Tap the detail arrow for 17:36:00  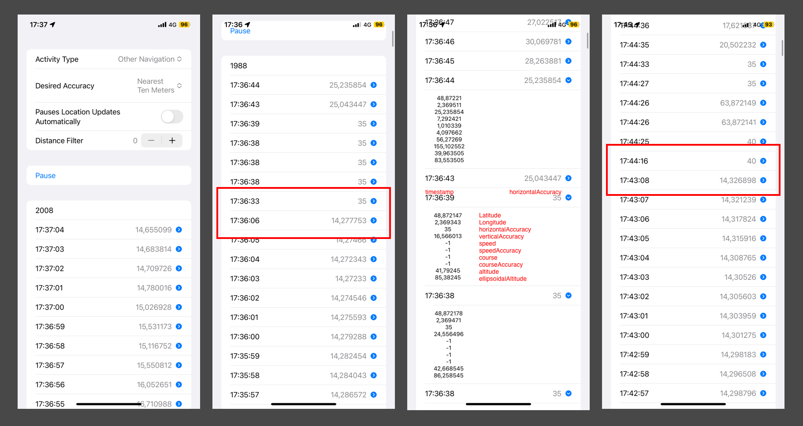(x=374, y=337)
